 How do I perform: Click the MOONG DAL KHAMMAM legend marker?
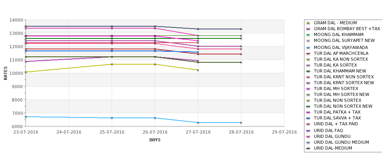tap(308, 35)
